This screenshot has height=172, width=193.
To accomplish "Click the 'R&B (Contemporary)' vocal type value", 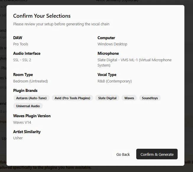I will point(115,81).
